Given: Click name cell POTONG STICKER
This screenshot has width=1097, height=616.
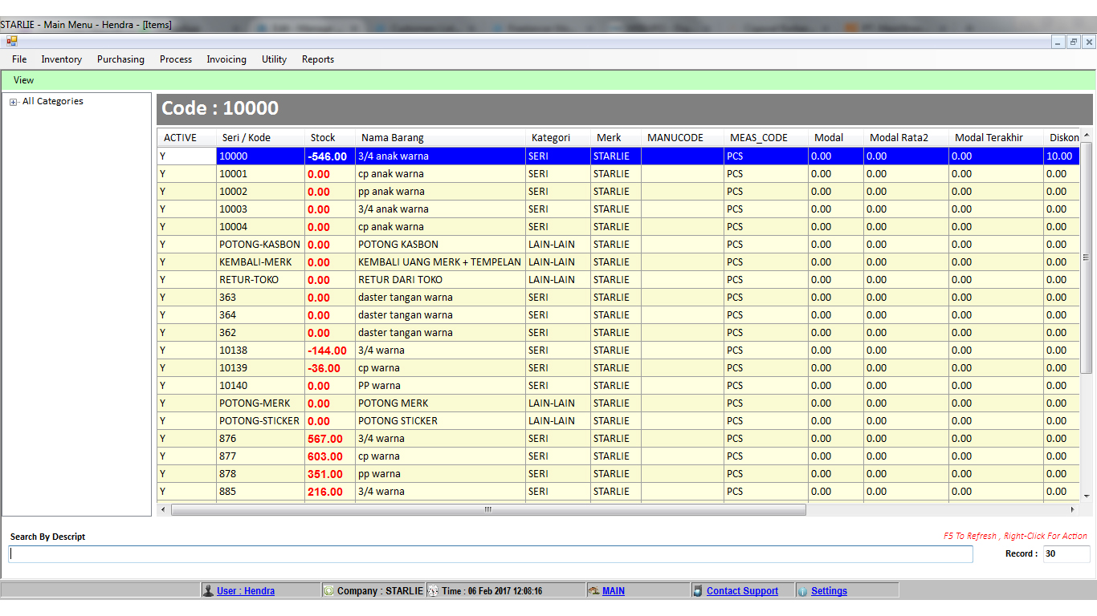Looking at the screenshot, I should (440, 421).
